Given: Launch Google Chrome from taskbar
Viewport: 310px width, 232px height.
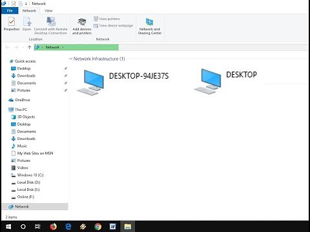Looking at the screenshot, I should 98,226.
